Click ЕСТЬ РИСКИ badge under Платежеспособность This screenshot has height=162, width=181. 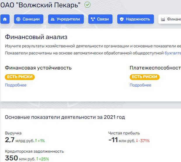pyautogui.click(x=145, y=77)
